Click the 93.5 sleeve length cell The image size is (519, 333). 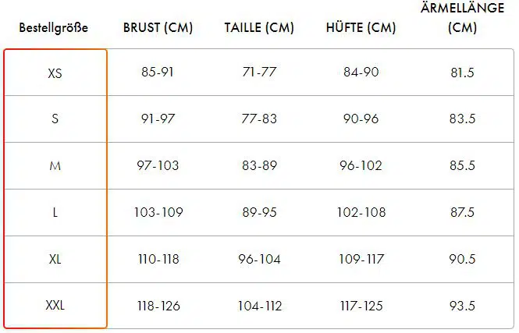coord(462,306)
